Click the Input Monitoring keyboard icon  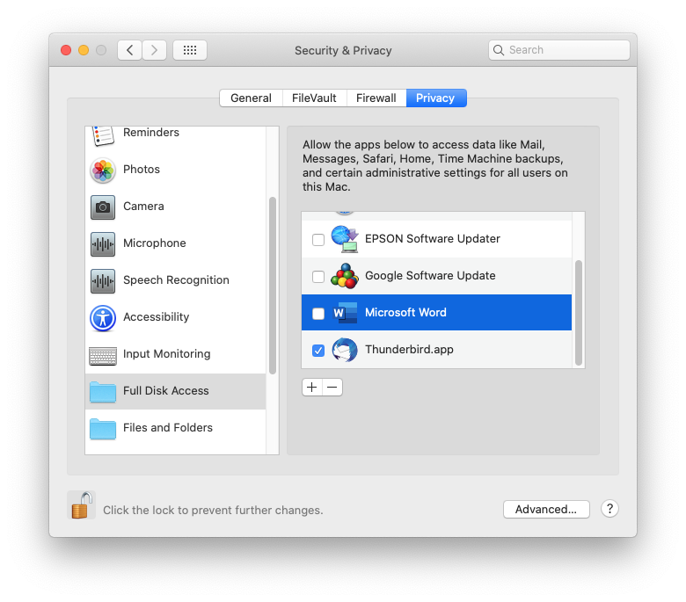click(103, 355)
